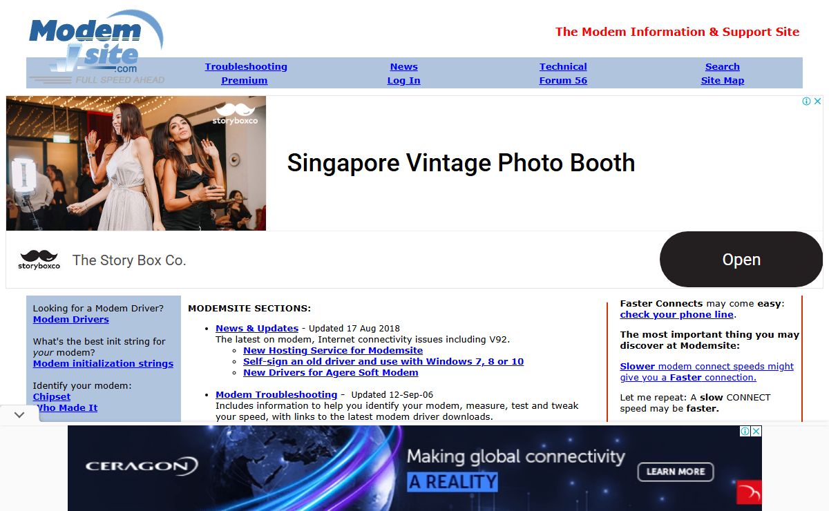The image size is (829, 511).
Task: Click the Looking for a Modem Driver? text
Action: click(98, 309)
